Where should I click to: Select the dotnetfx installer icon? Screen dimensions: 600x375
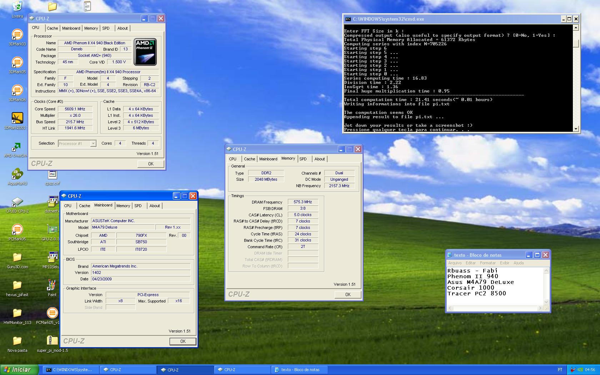[52, 204]
